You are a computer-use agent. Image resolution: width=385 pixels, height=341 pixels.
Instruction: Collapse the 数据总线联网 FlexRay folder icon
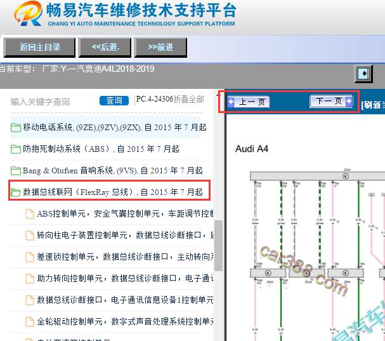coord(16,192)
